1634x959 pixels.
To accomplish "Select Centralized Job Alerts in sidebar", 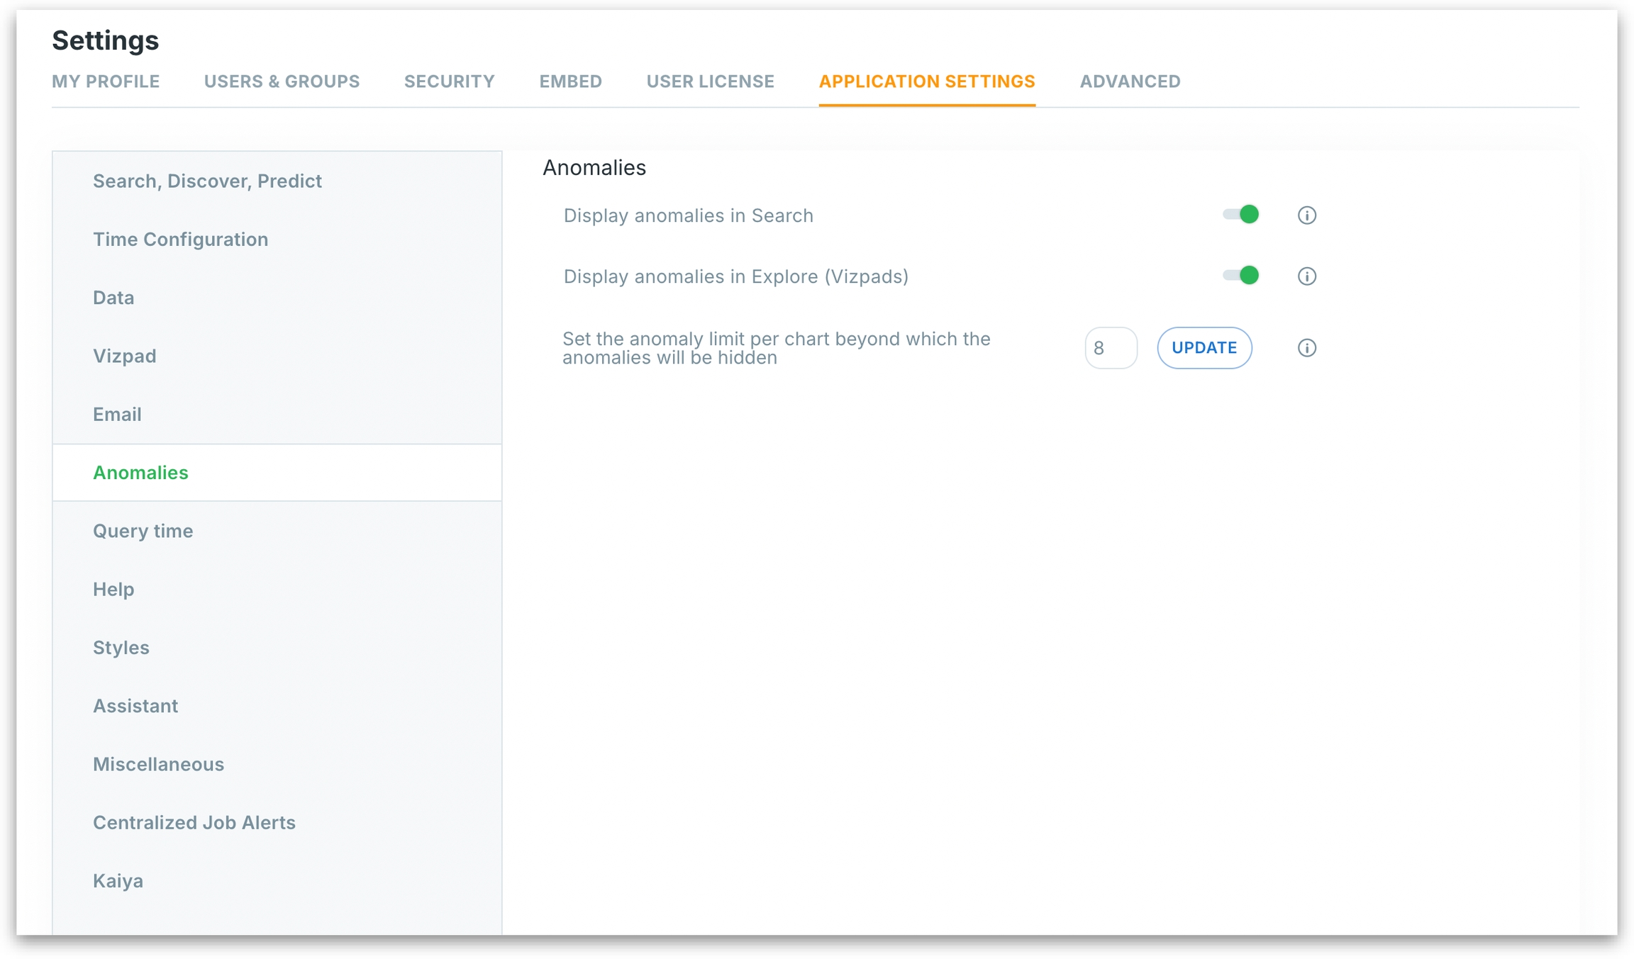I will tap(194, 823).
